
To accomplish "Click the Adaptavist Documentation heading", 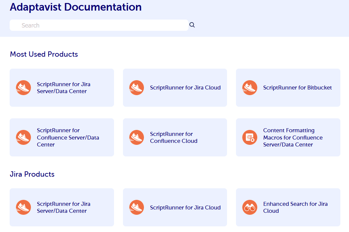I will click(75, 7).
